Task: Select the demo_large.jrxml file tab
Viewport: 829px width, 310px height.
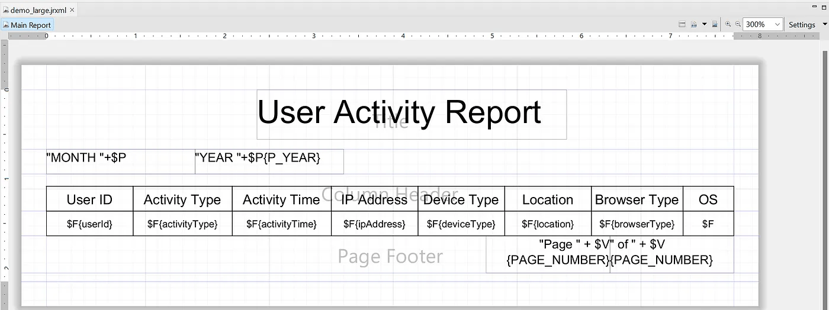Action: pos(38,10)
